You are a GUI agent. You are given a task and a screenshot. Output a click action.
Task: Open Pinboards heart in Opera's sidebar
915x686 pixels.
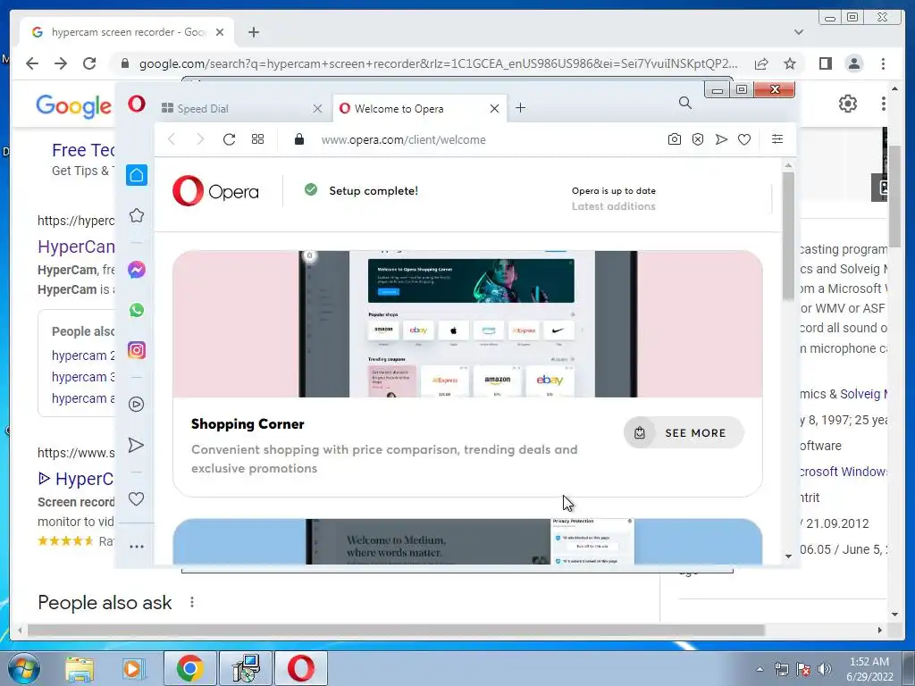pos(136,498)
